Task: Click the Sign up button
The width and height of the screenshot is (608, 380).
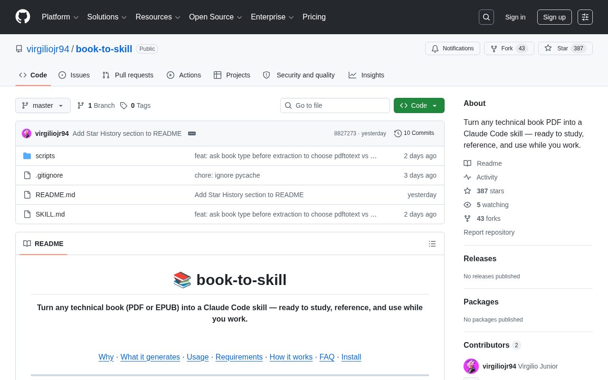Action: [x=554, y=17]
